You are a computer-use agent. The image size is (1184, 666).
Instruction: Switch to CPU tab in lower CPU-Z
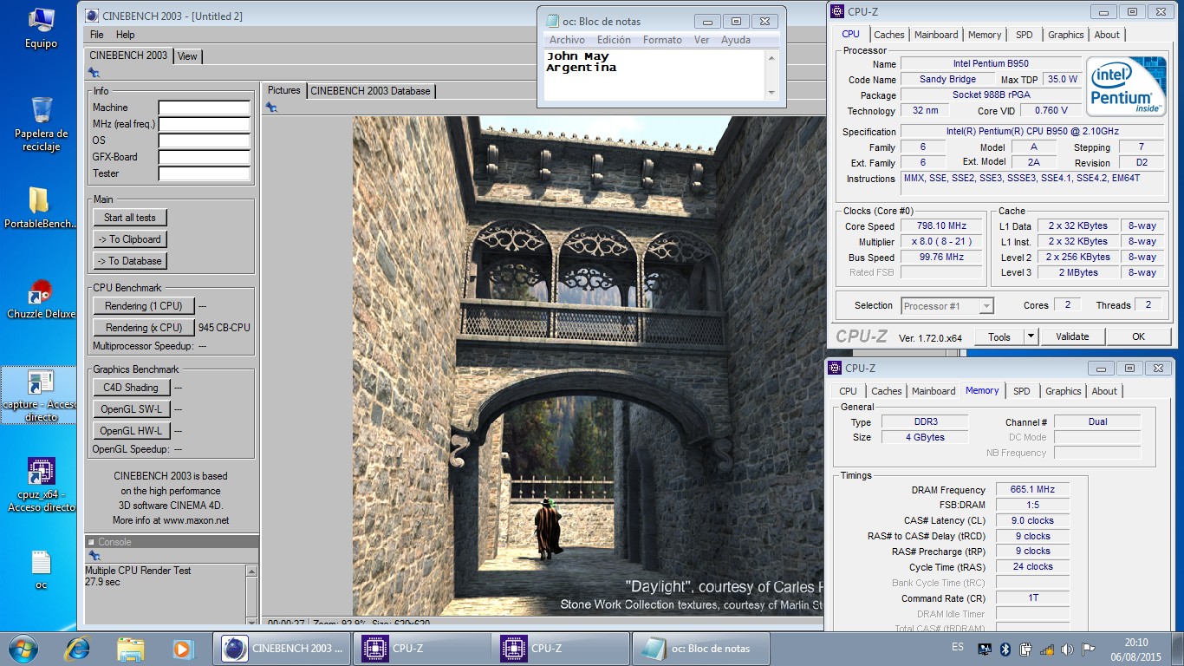[x=848, y=391]
